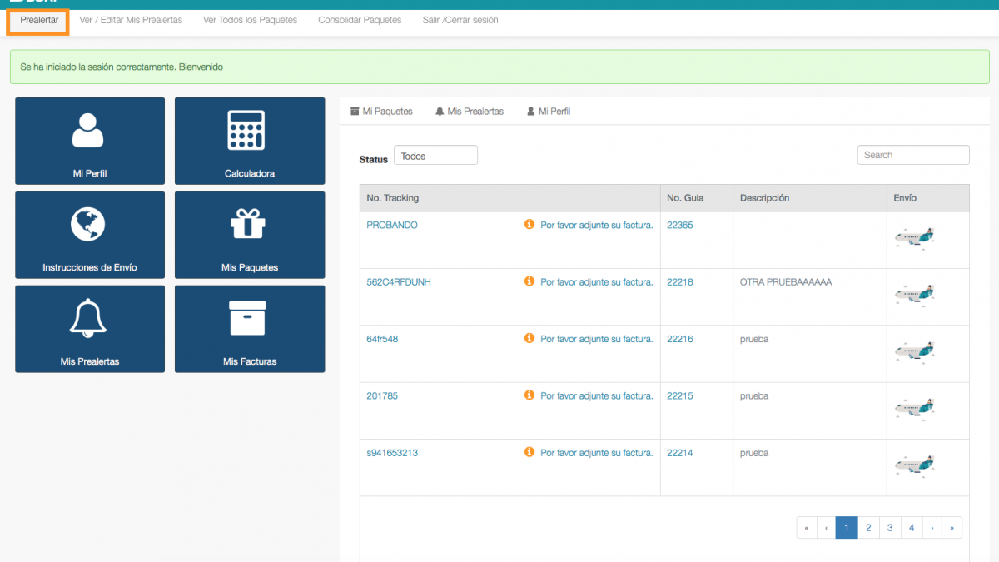Go to previous page with ‹ button
The width and height of the screenshot is (999, 562).
click(x=826, y=528)
